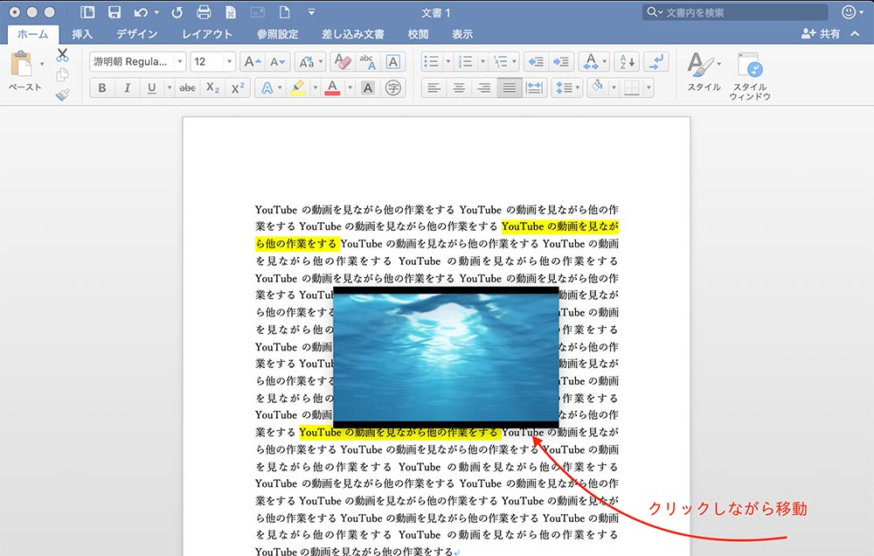This screenshot has height=556, width=874.
Task: Click the 共有 share button
Action: [821, 34]
